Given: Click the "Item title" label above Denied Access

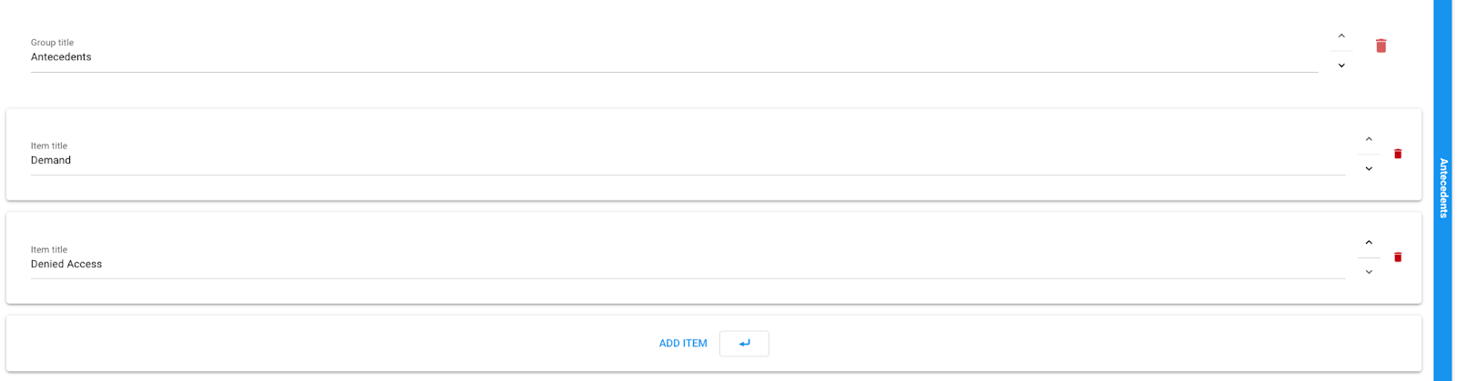Looking at the screenshot, I should pyautogui.click(x=49, y=249).
